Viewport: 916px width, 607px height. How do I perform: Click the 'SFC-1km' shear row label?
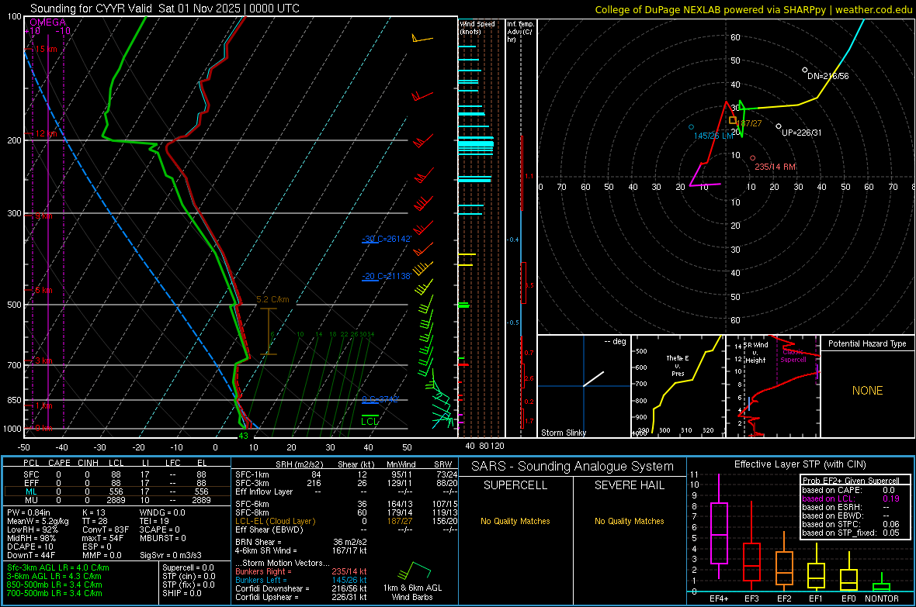pyautogui.click(x=252, y=474)
